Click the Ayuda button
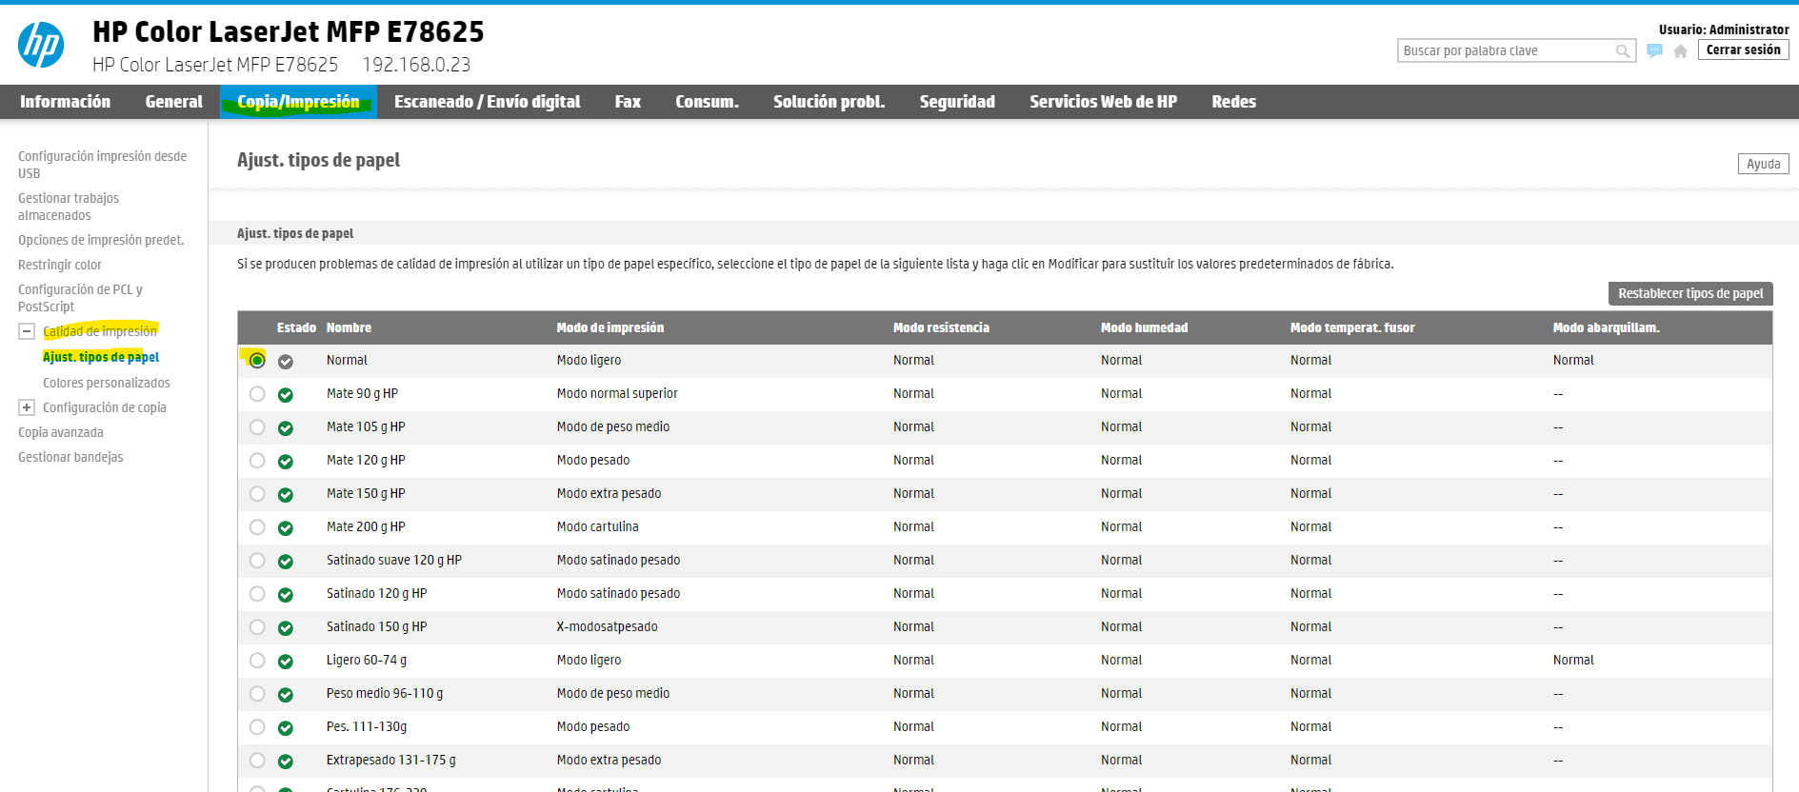The width and height of the screenshot is (1799, 792). (x=1763, y=164)
